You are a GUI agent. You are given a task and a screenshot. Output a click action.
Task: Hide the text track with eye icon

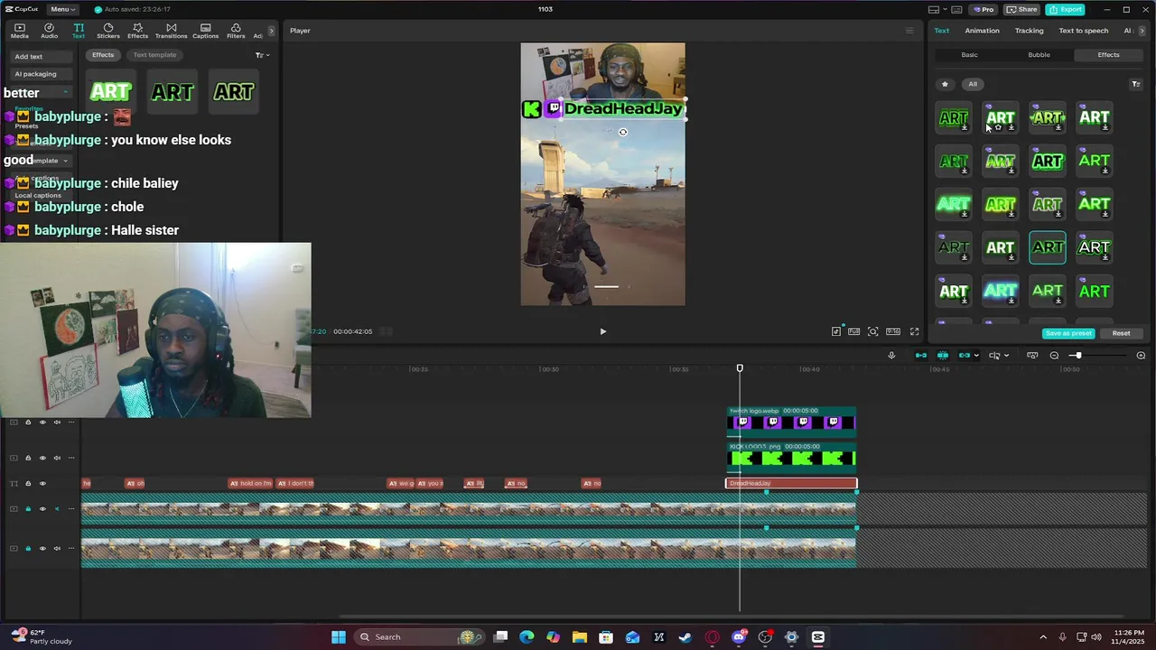pyautogui.click(x=42, y=484)
